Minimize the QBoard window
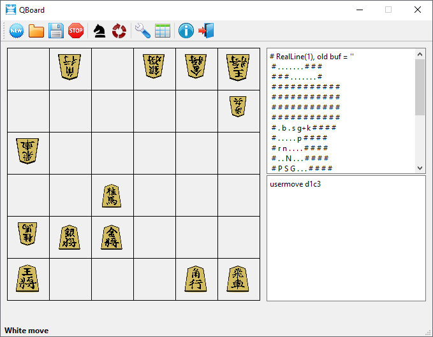The width and height of the screenshot is (433, 337). (360, 10)
